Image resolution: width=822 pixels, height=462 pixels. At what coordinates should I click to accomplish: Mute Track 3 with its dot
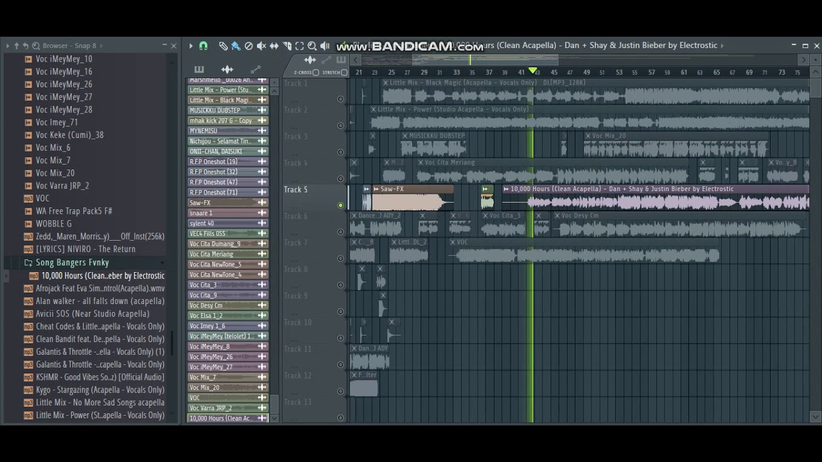340,152
